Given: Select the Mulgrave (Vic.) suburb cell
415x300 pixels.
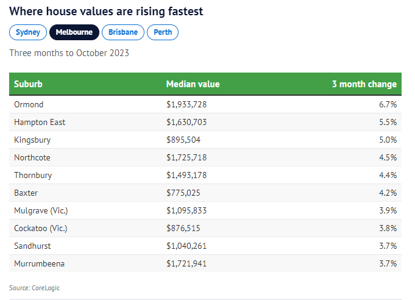Looking at the screenshot, I should click(x=41, y=210).
